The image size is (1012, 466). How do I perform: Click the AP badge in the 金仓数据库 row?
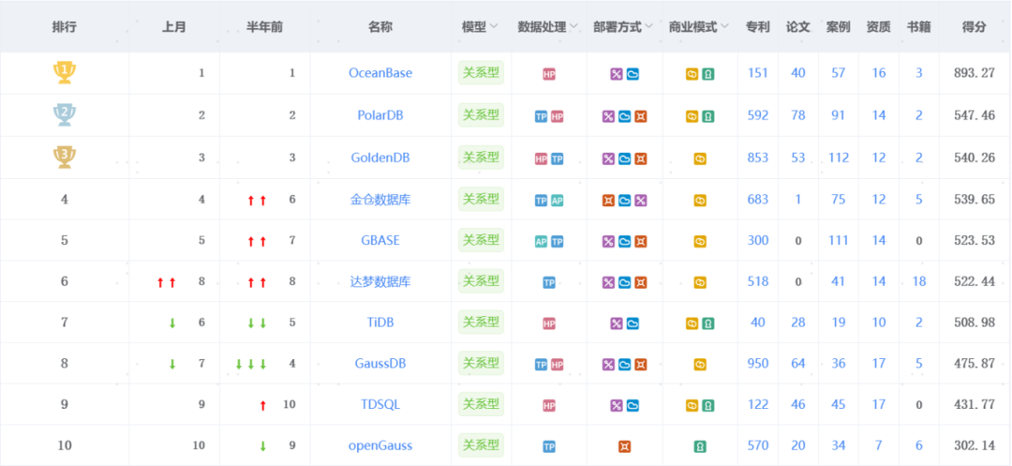(x=557, y=201)
